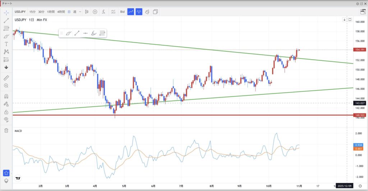
Task: Select the crosshair cursor tool
Action: 6,13
